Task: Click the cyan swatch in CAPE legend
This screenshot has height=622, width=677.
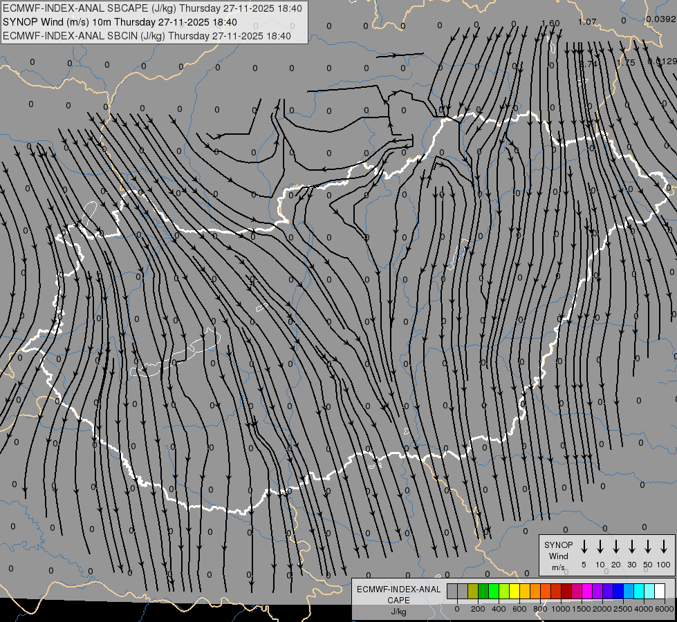Action: (639, 591)
